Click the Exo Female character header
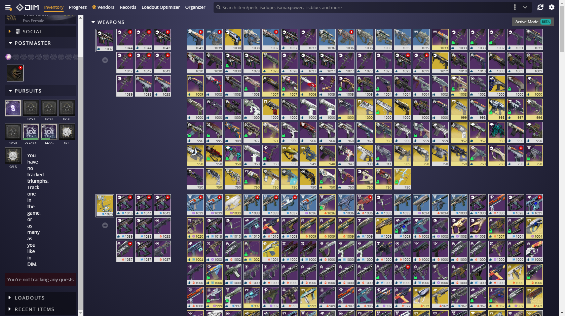Viewport: 565px width, 316px height. coord(40,20)
